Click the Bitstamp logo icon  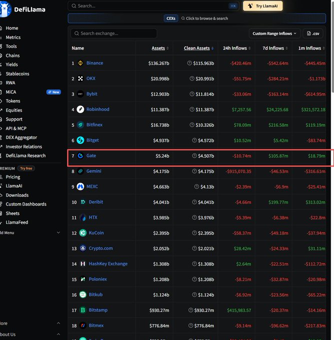pyautogui.click(x=83, y=310)
